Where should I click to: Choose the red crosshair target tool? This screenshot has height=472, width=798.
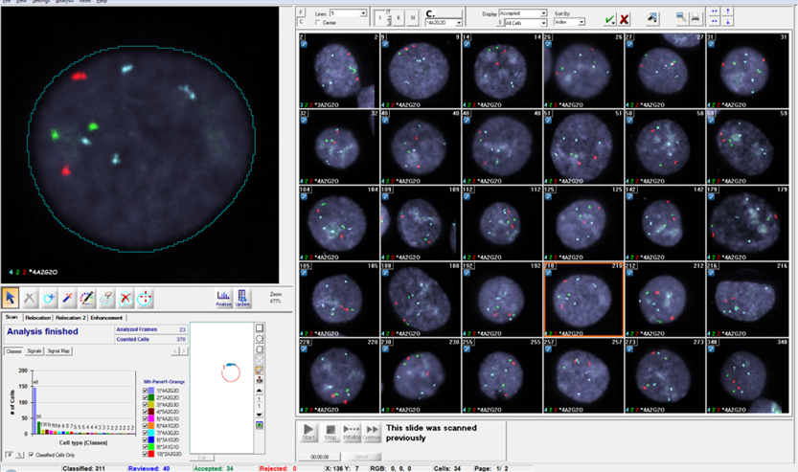(x=145, y=298)
